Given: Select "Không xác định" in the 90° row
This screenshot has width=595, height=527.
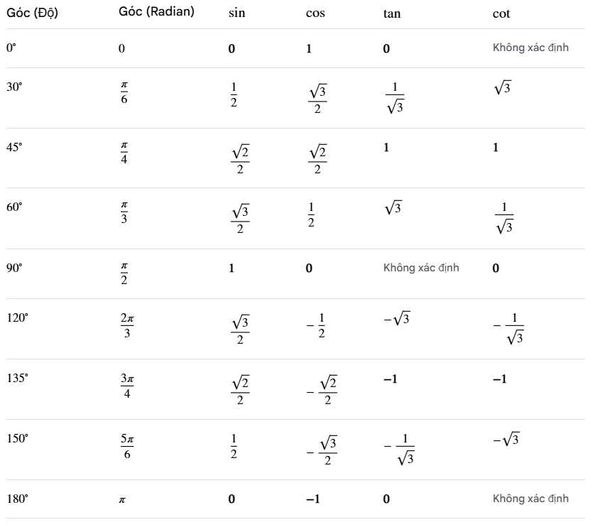Looking at the screenshot, I should point(421,268).
